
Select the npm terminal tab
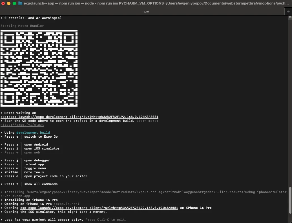click(146, 11)
